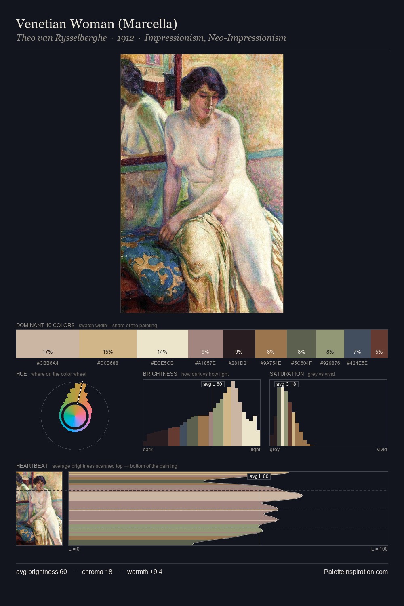Select the 15% tan swatch #D0B688
The image size is (404, 606).
(x=108, y=344)
